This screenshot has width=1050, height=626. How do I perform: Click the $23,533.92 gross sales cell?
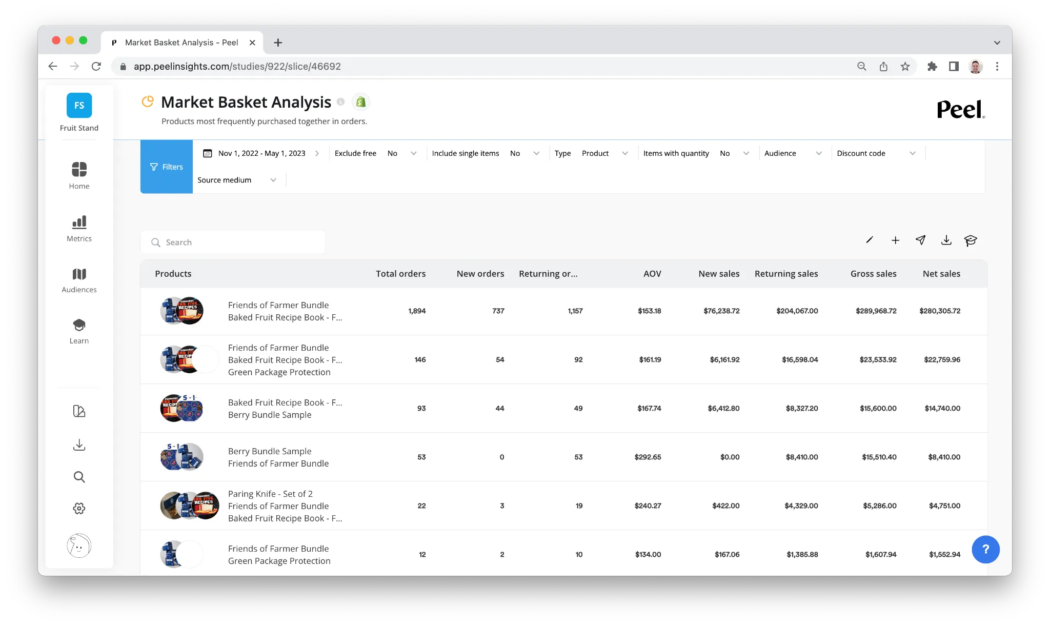pos(878,359)
